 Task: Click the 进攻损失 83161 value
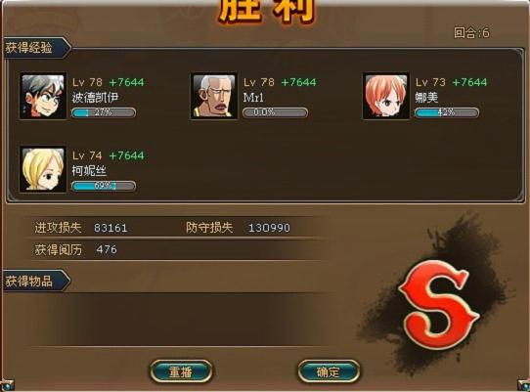[110, 228]
